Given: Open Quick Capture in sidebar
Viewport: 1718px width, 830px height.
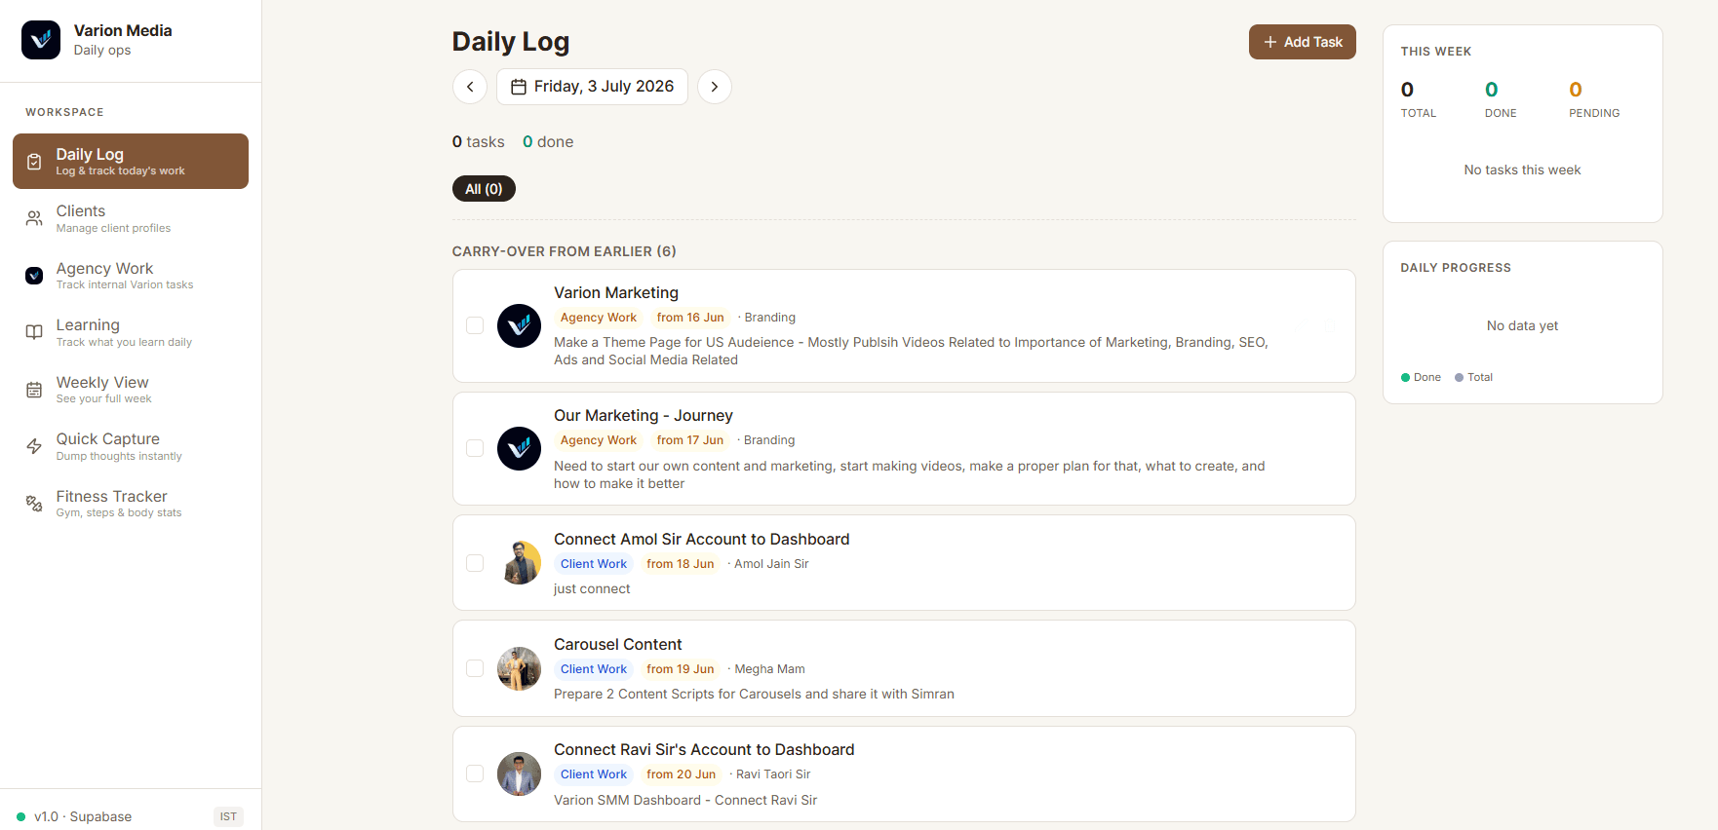Looking at the screenshot, I should (131, 446).
